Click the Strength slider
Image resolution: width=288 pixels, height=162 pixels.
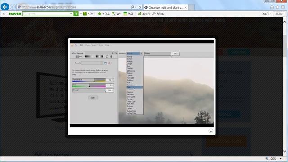(x=89, y=90)
